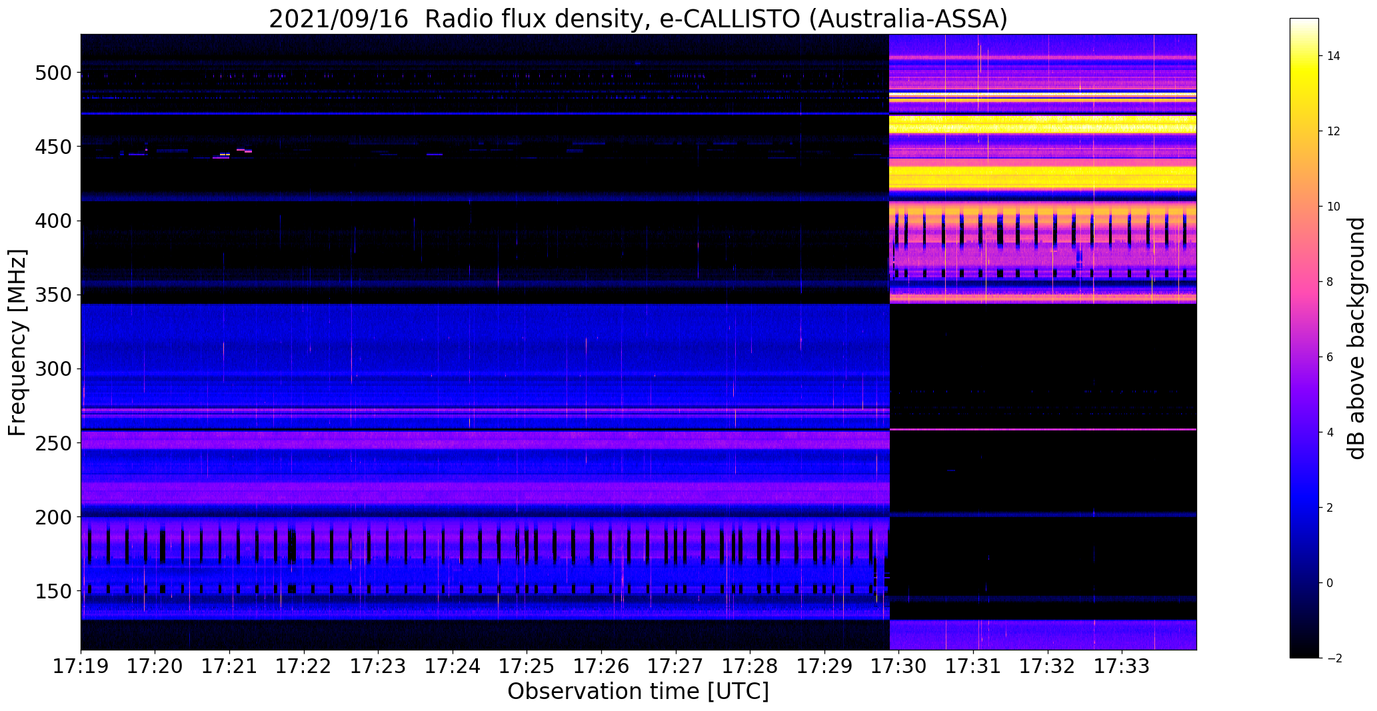Click the 17:31 time tick label

(974, 666)
